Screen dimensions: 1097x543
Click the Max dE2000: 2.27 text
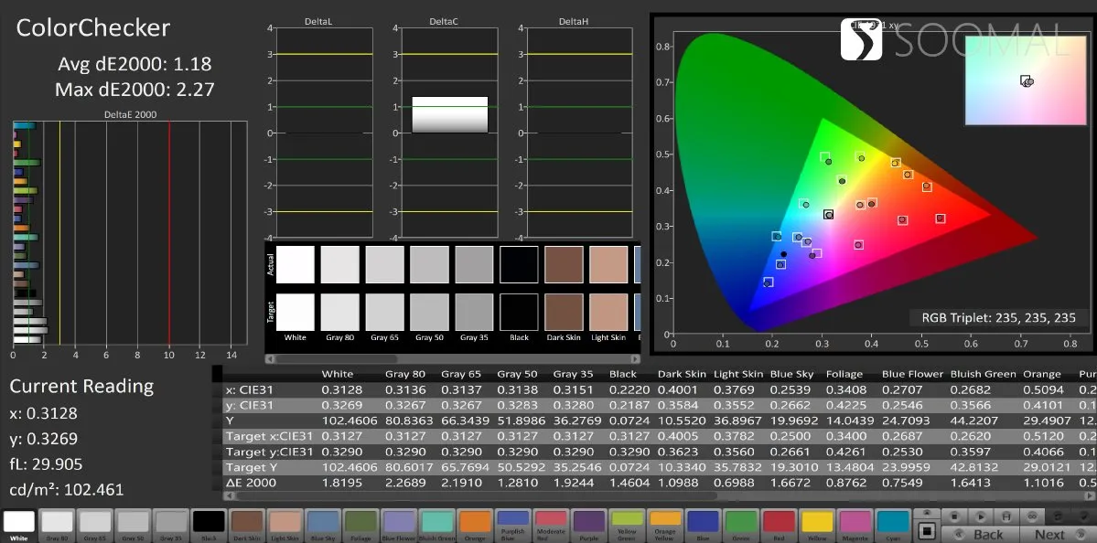(134, 90)
